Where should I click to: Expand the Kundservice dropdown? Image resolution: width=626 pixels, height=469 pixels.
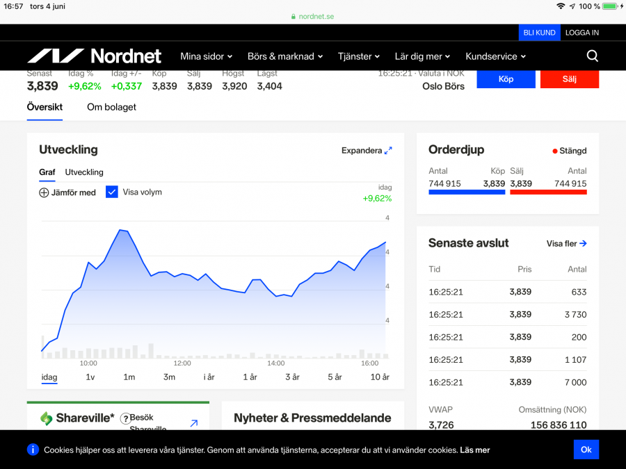495,56
